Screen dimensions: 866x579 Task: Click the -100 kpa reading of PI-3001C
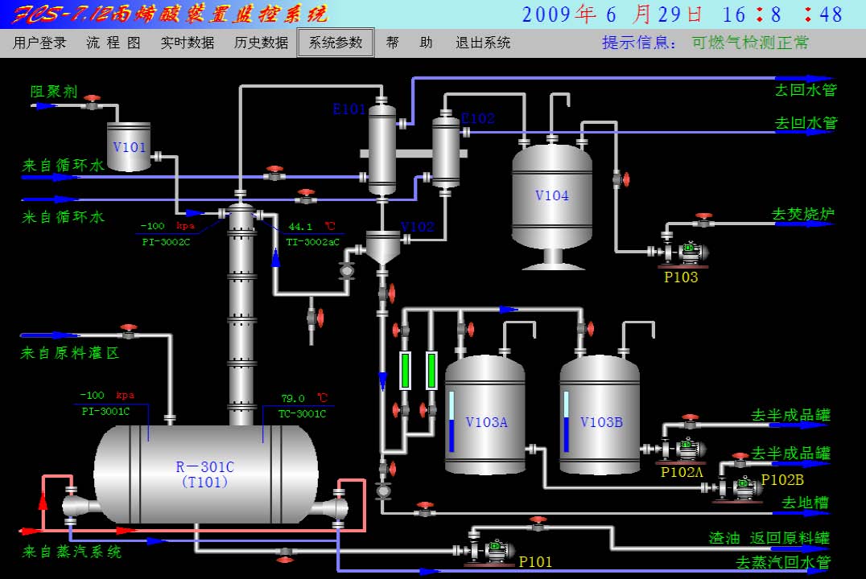106,395
